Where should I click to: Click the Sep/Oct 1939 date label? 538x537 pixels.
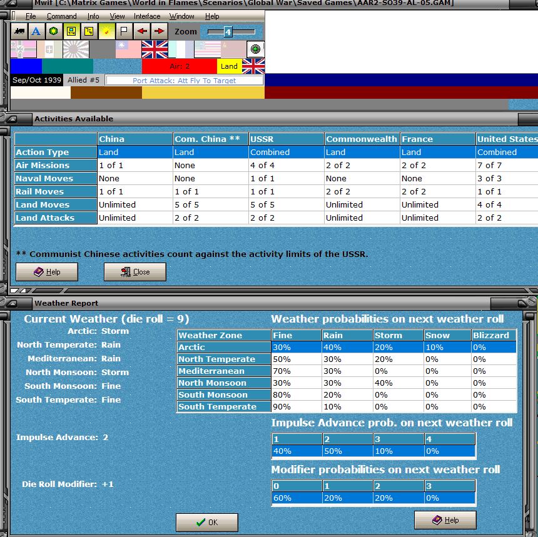pyautogui.click(x=37, y=80)
